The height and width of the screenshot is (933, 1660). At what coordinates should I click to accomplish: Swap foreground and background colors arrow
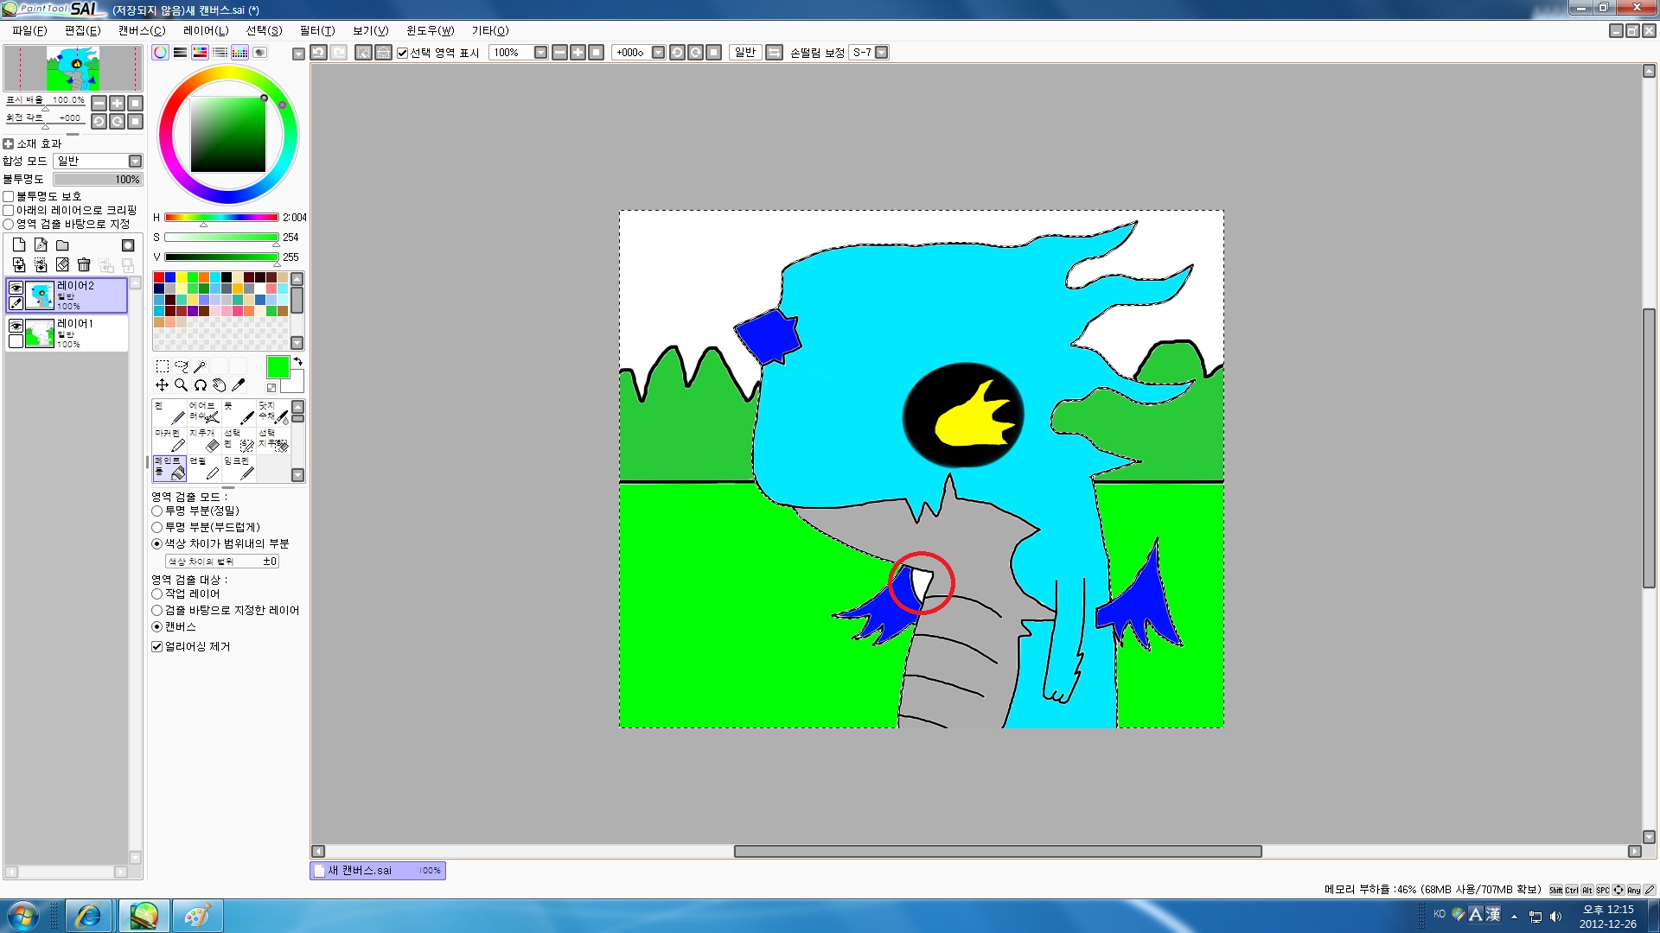click(297, 361)
